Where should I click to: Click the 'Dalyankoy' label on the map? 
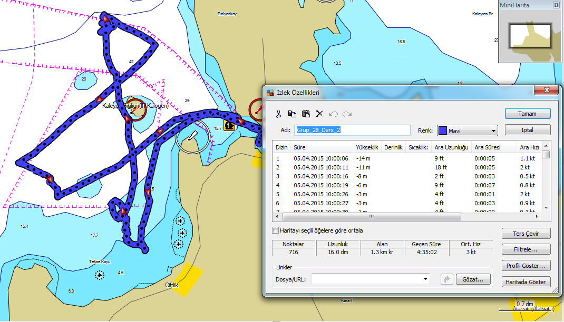[x=227, y=14]
